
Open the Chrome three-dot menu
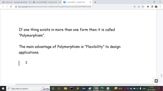tap(160, 7)
